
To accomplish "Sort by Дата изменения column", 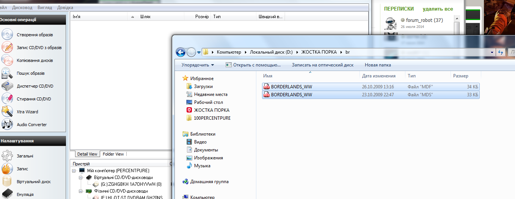I will click(382, 76).
